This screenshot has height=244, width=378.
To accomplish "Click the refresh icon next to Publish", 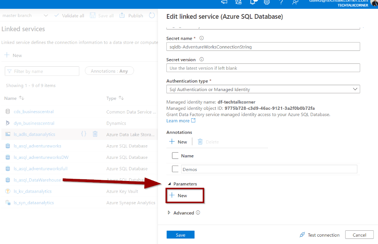I will [152, 15].
